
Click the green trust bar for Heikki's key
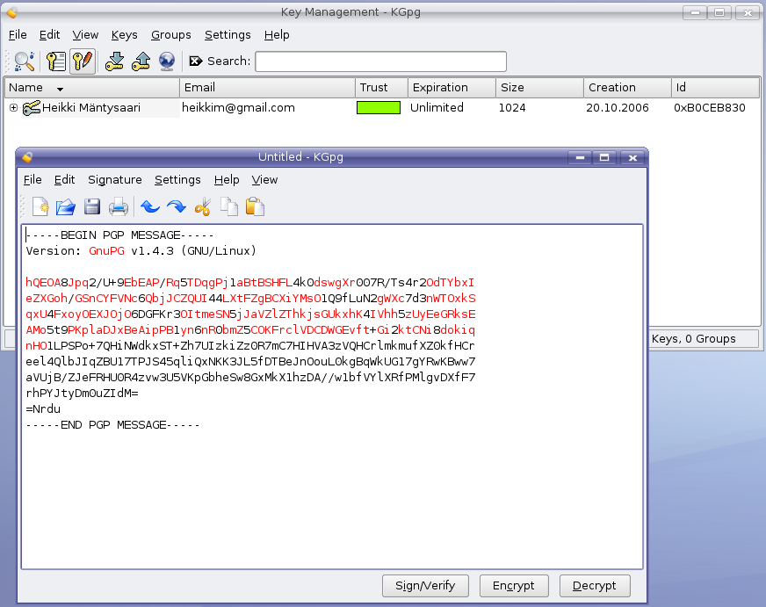coord(378,108)
